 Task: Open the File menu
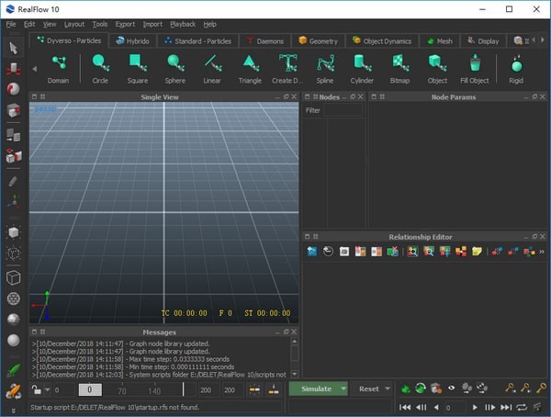11,24
